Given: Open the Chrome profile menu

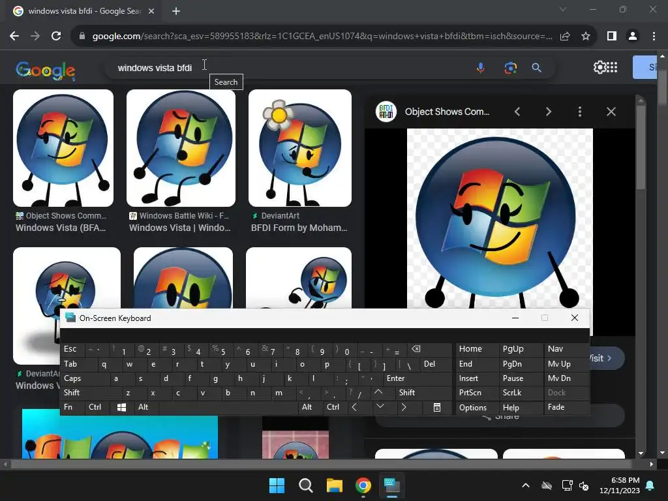Looking at the screenshot, I should (633, 37).
